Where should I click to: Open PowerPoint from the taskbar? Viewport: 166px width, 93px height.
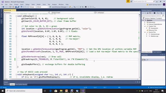coord(66,91)
